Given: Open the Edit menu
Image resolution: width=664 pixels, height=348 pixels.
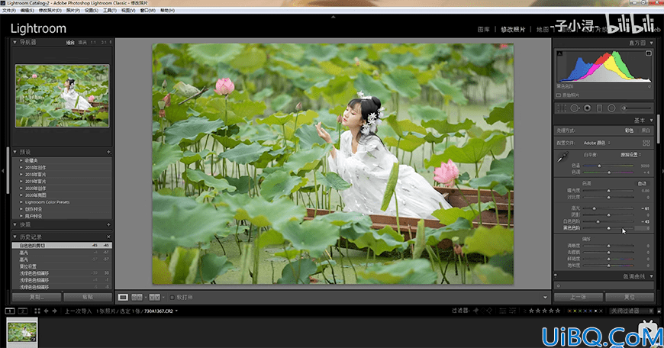Looking at the screenshot, I should coord(27,10).
